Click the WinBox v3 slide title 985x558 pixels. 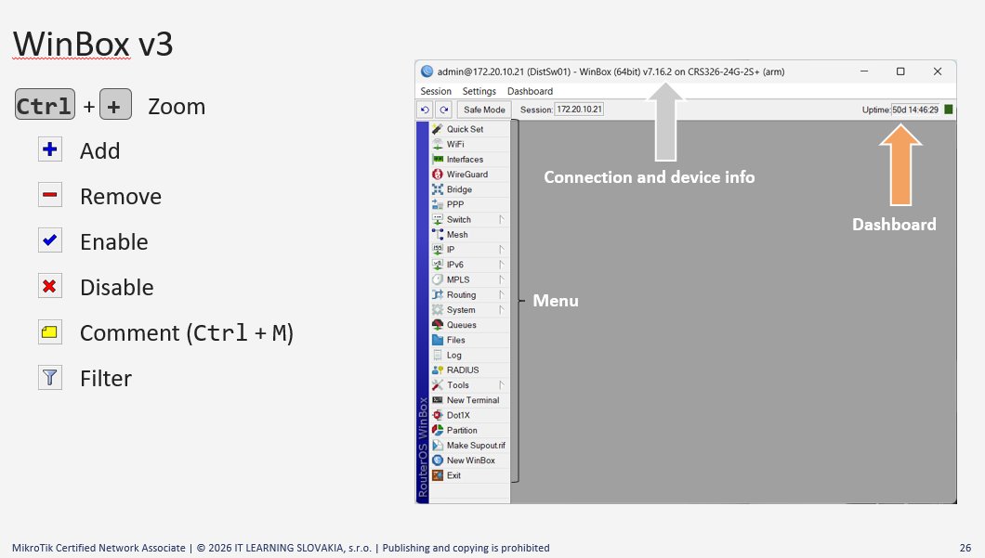click(x=92, y=44)
